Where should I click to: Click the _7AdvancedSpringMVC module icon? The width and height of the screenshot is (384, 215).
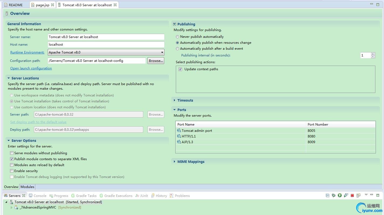[x=16, y=207]
